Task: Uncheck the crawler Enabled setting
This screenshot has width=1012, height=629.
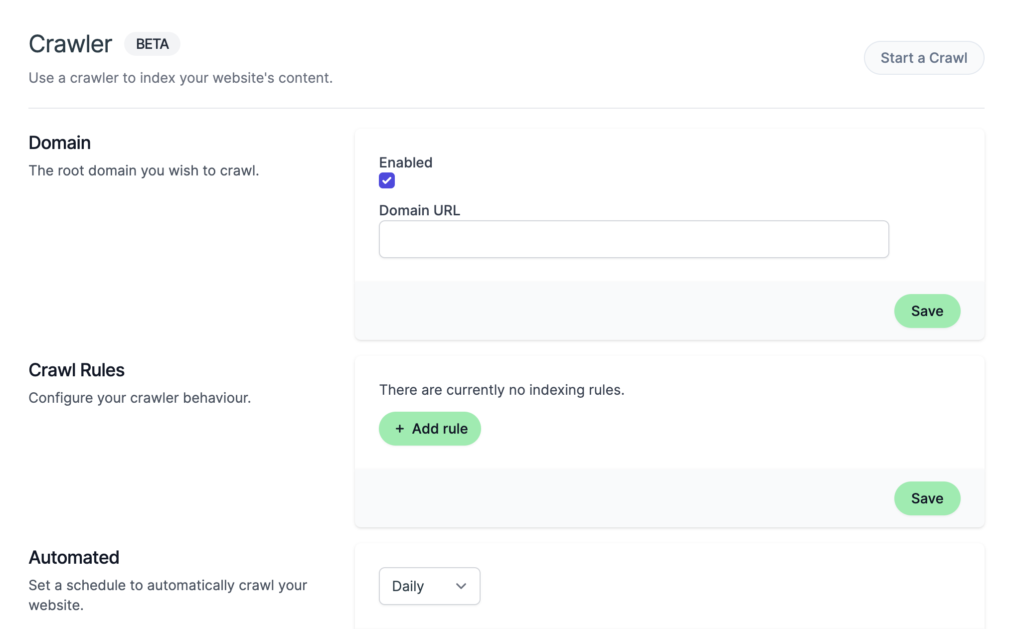Action: 386,180
